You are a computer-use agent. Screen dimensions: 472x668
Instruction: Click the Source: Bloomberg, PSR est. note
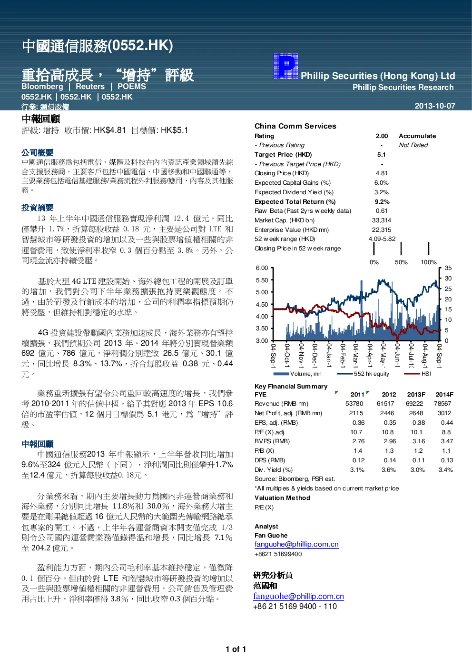click(x=295, y=479)
